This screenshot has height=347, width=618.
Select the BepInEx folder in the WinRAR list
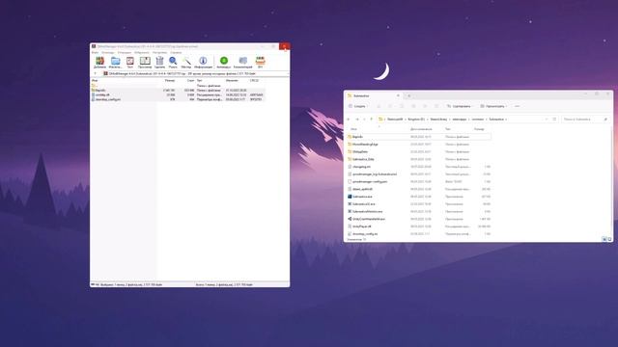(178, 90)
